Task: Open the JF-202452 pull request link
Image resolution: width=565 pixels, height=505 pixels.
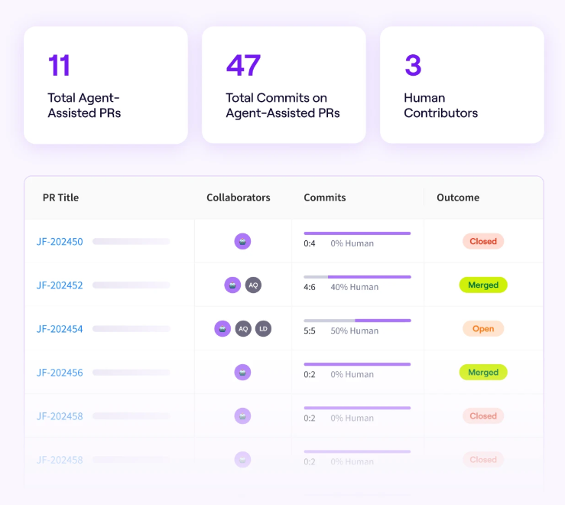Action: [60, 285]
